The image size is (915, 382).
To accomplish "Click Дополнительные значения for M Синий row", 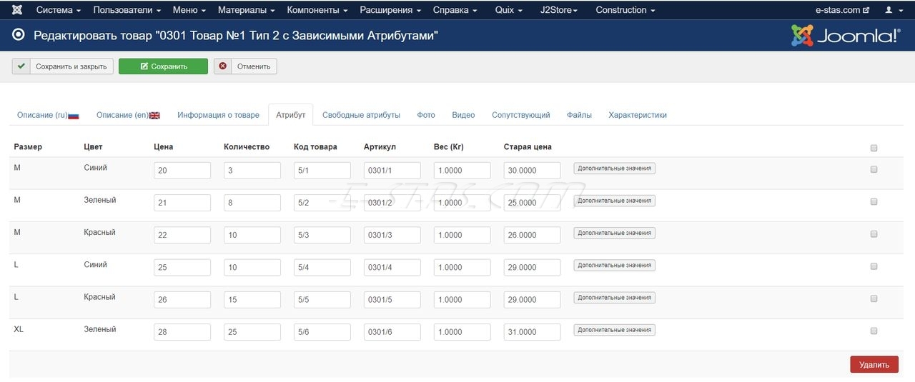I will click(615, 169).
